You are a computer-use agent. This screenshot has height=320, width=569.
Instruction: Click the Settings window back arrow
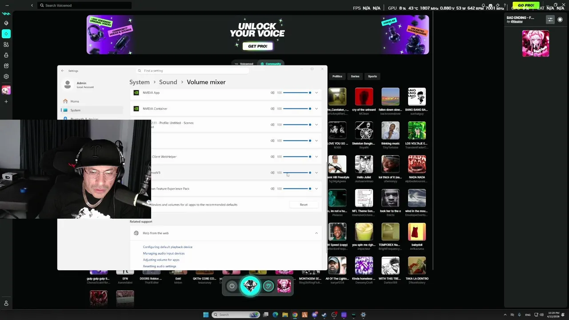tap(63, 71)
